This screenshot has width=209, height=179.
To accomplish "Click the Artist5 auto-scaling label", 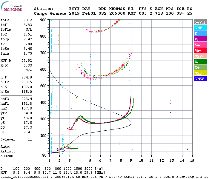I will pos(8,151).
